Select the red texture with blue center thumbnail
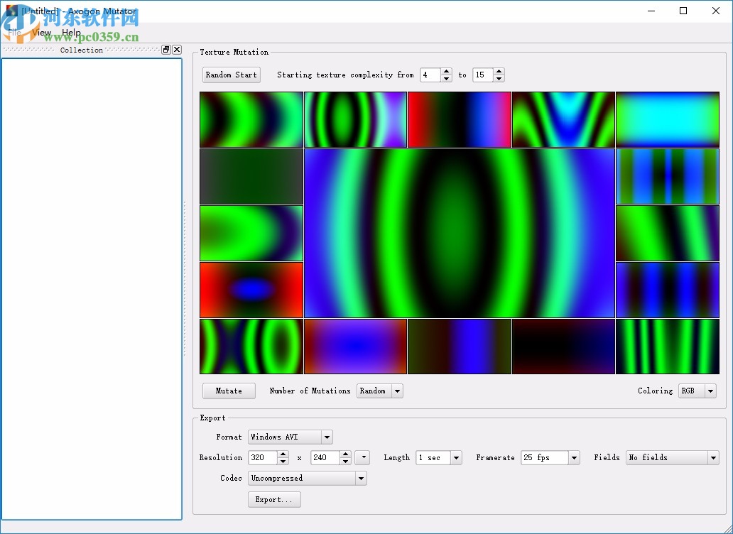The width and height of the screenshot is (733, 534). click(x=251, y=290)
